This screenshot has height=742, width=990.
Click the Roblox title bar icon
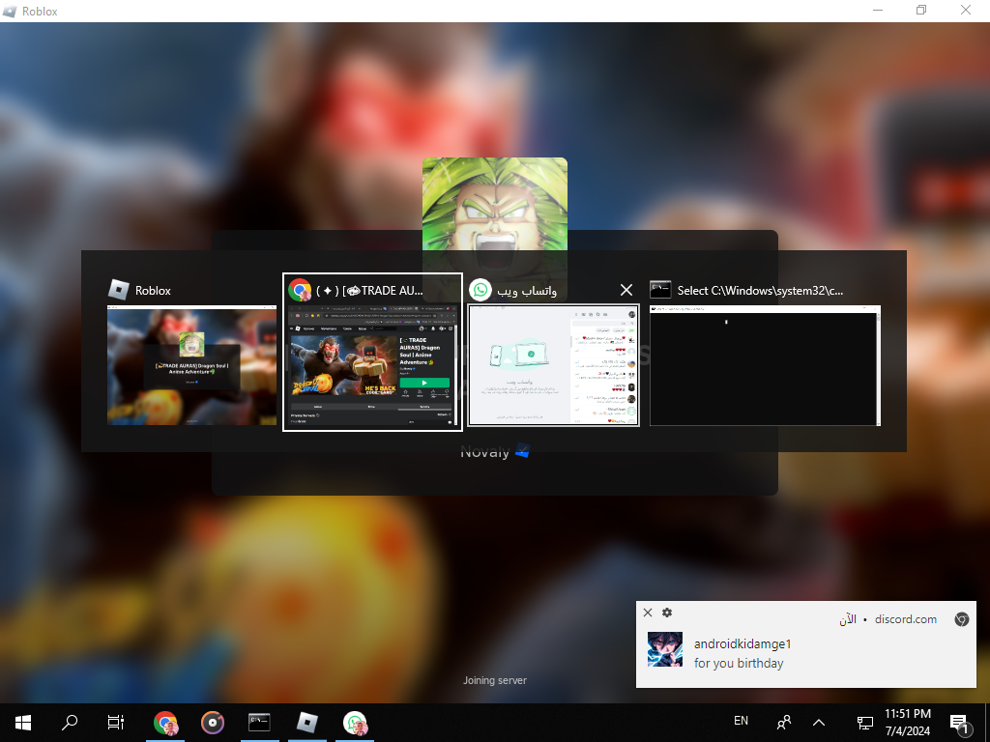(x=10, y=11)
